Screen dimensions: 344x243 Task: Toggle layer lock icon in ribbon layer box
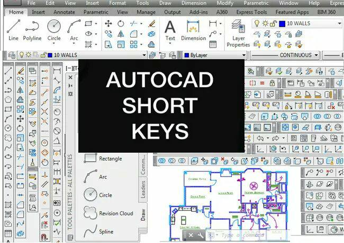(273, 23)
